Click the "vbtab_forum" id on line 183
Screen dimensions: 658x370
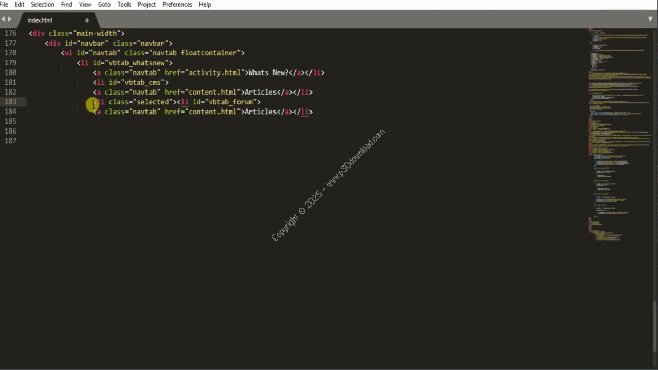click(x=231, y=102)
